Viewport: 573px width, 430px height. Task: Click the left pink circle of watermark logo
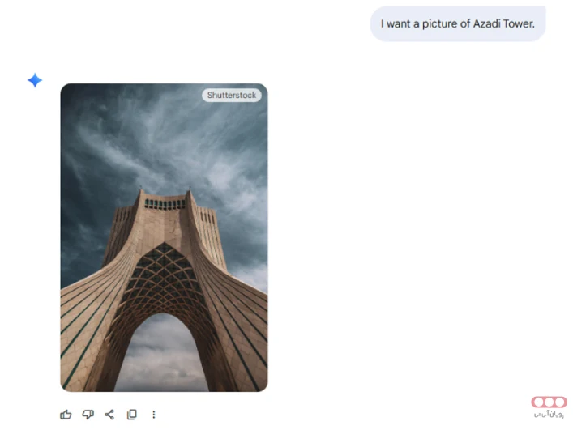click(x=539, y=402)
